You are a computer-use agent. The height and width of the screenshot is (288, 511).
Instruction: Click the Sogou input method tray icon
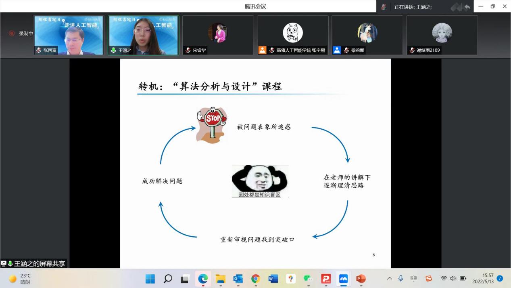pos(428,278)
